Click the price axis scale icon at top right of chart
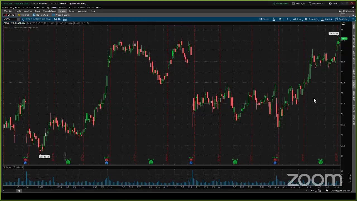 coord(343,23)
